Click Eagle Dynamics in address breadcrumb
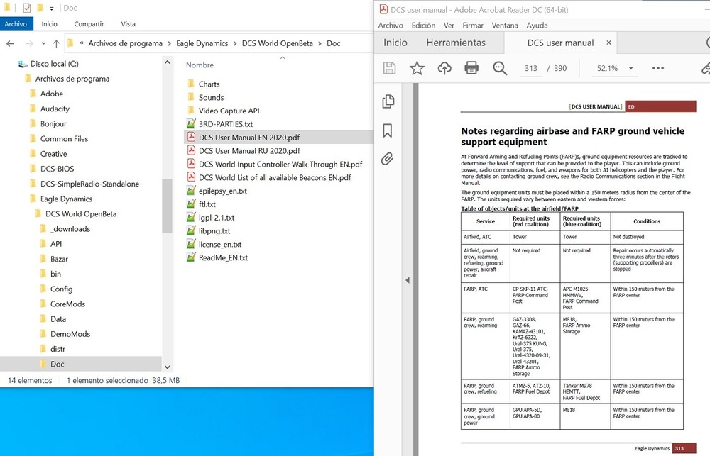710x456 pixels. 202,43
